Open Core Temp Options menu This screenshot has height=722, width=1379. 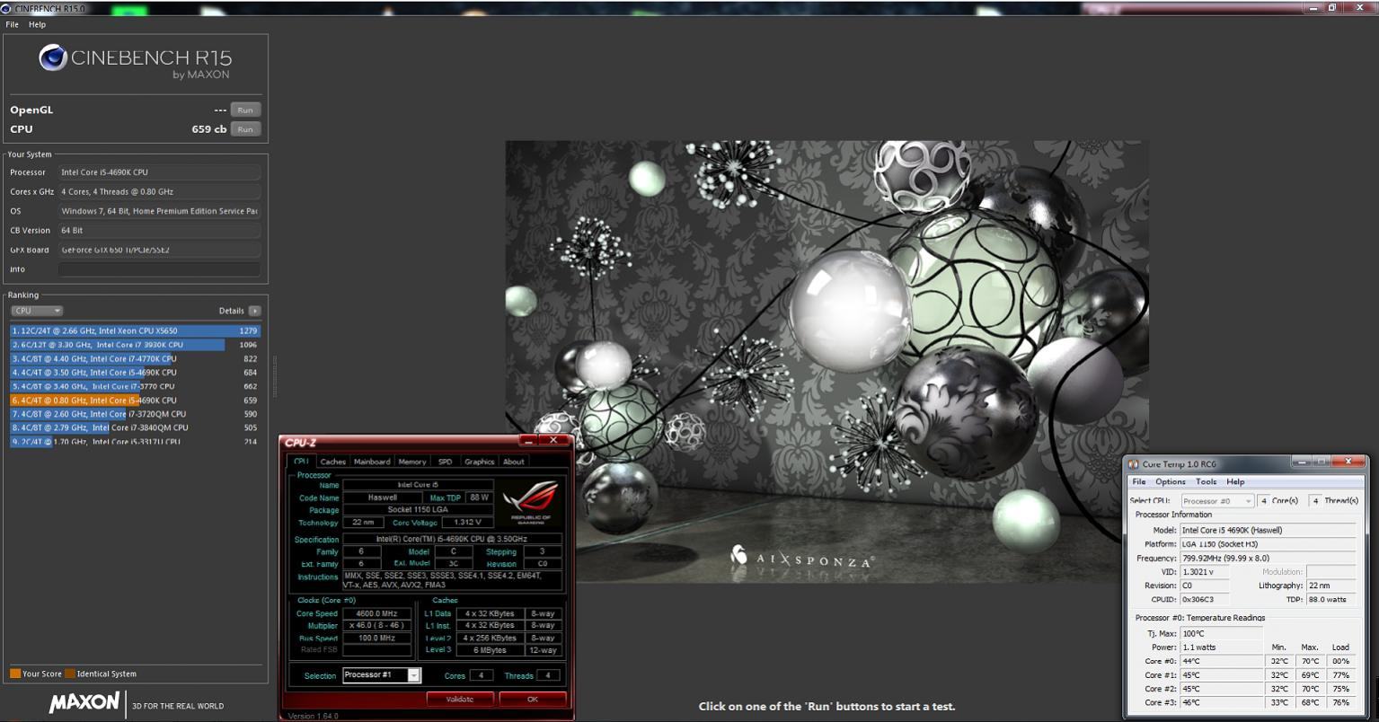[x=1171, y=482]
